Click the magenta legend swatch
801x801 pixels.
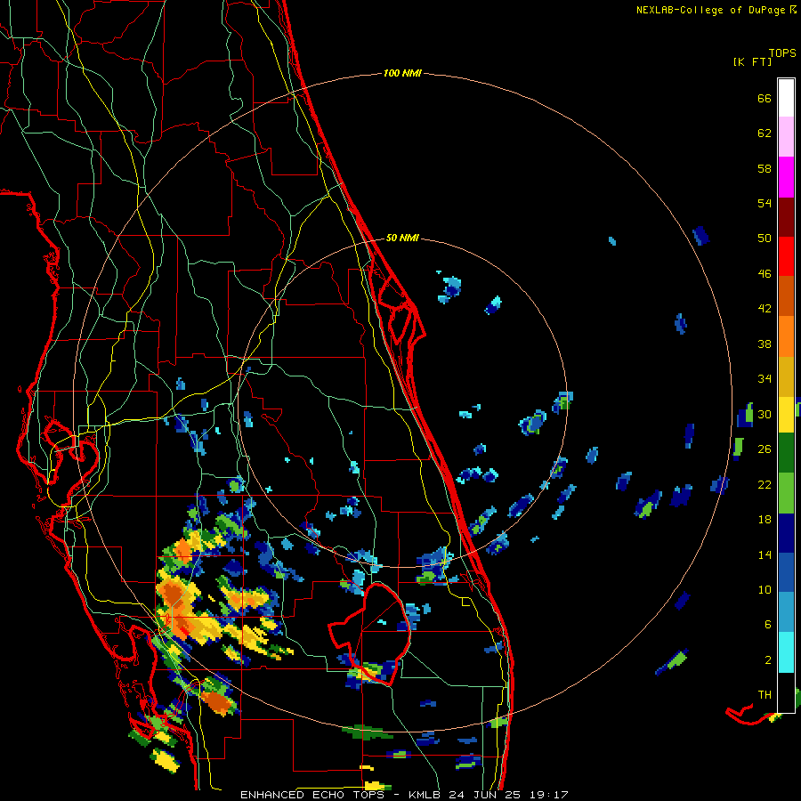(786, 177)
